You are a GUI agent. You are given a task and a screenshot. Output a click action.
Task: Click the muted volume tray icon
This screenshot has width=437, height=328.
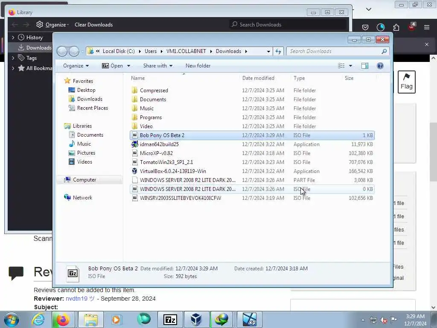384,320
